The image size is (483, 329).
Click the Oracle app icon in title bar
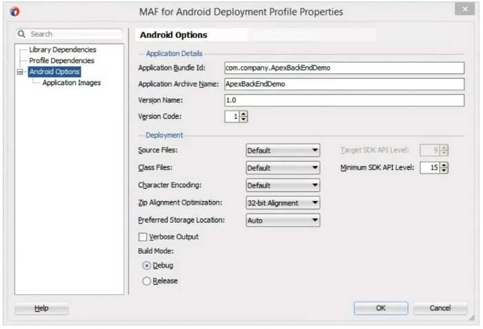point(16,12)
